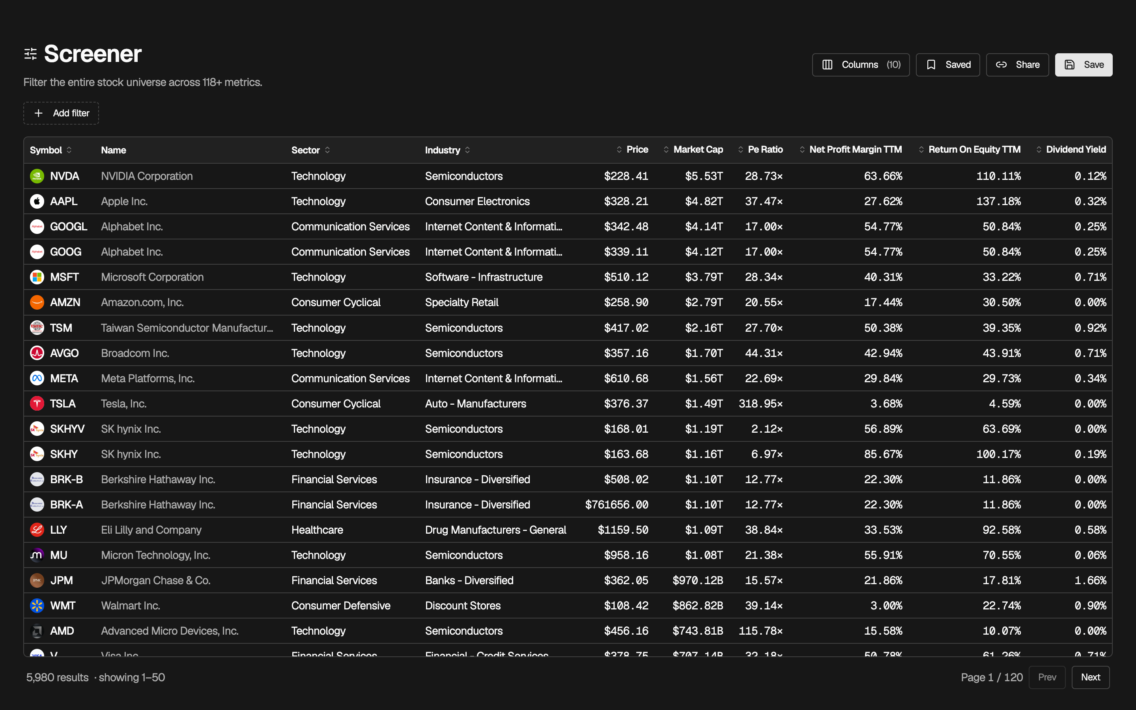
Task: Select NVIDIA Corporation name cell
Action: 147,176
